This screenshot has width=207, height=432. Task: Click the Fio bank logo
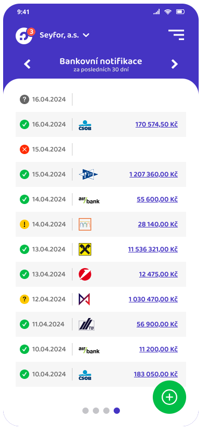pos(88,174)
